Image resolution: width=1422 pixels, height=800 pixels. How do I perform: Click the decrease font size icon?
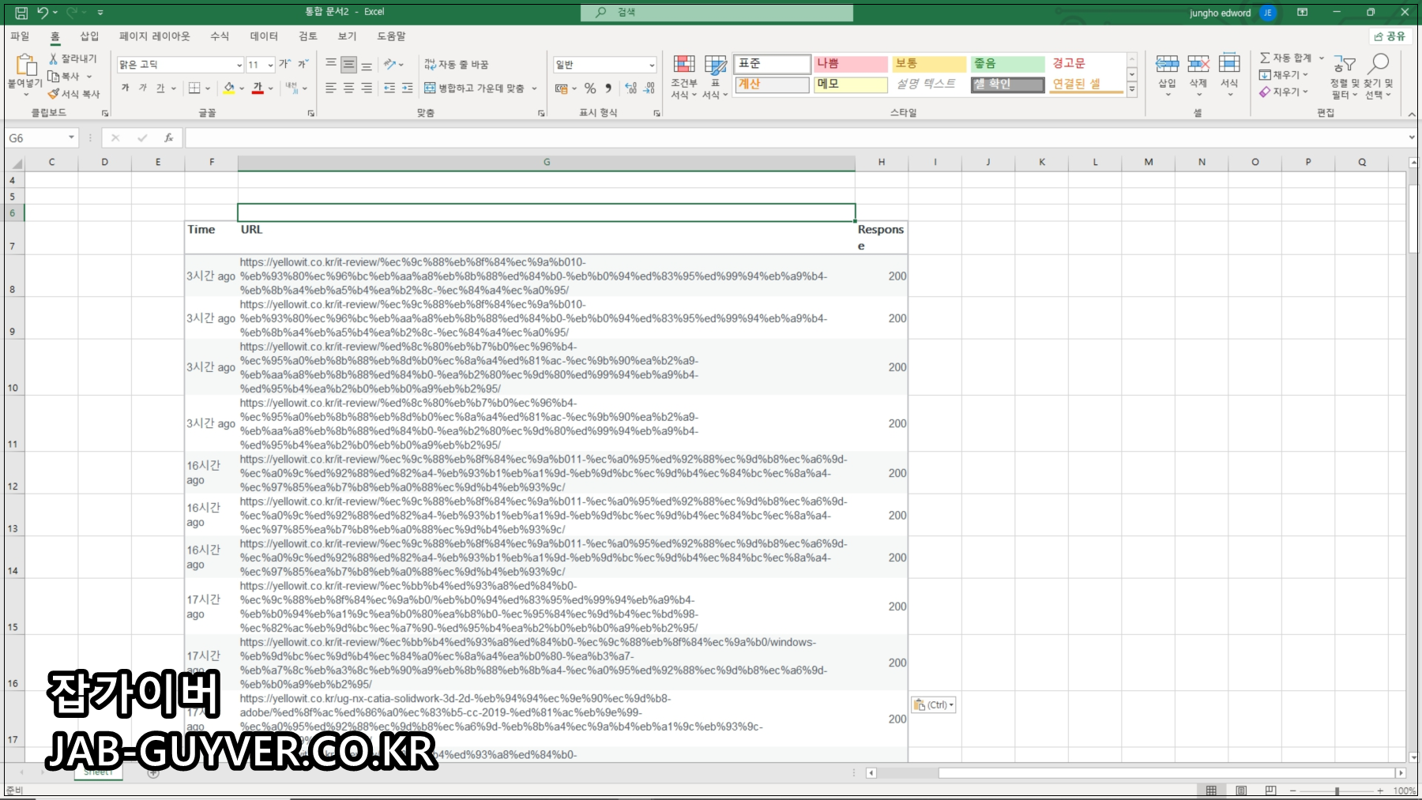pos(303,64)
